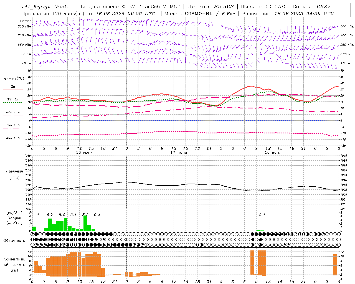The width and height of the screenshot is (355, 284).
Task: Click the 3-hour precipitation total 0.4
Action: tap(97, 215)
